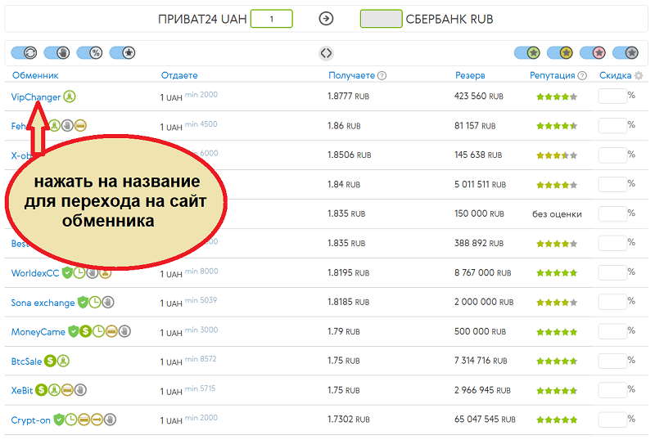The width and height of the screenshot is (655, 440).
Task: Toggle the gray star reputation filter
Action: (x=626, y=52)
